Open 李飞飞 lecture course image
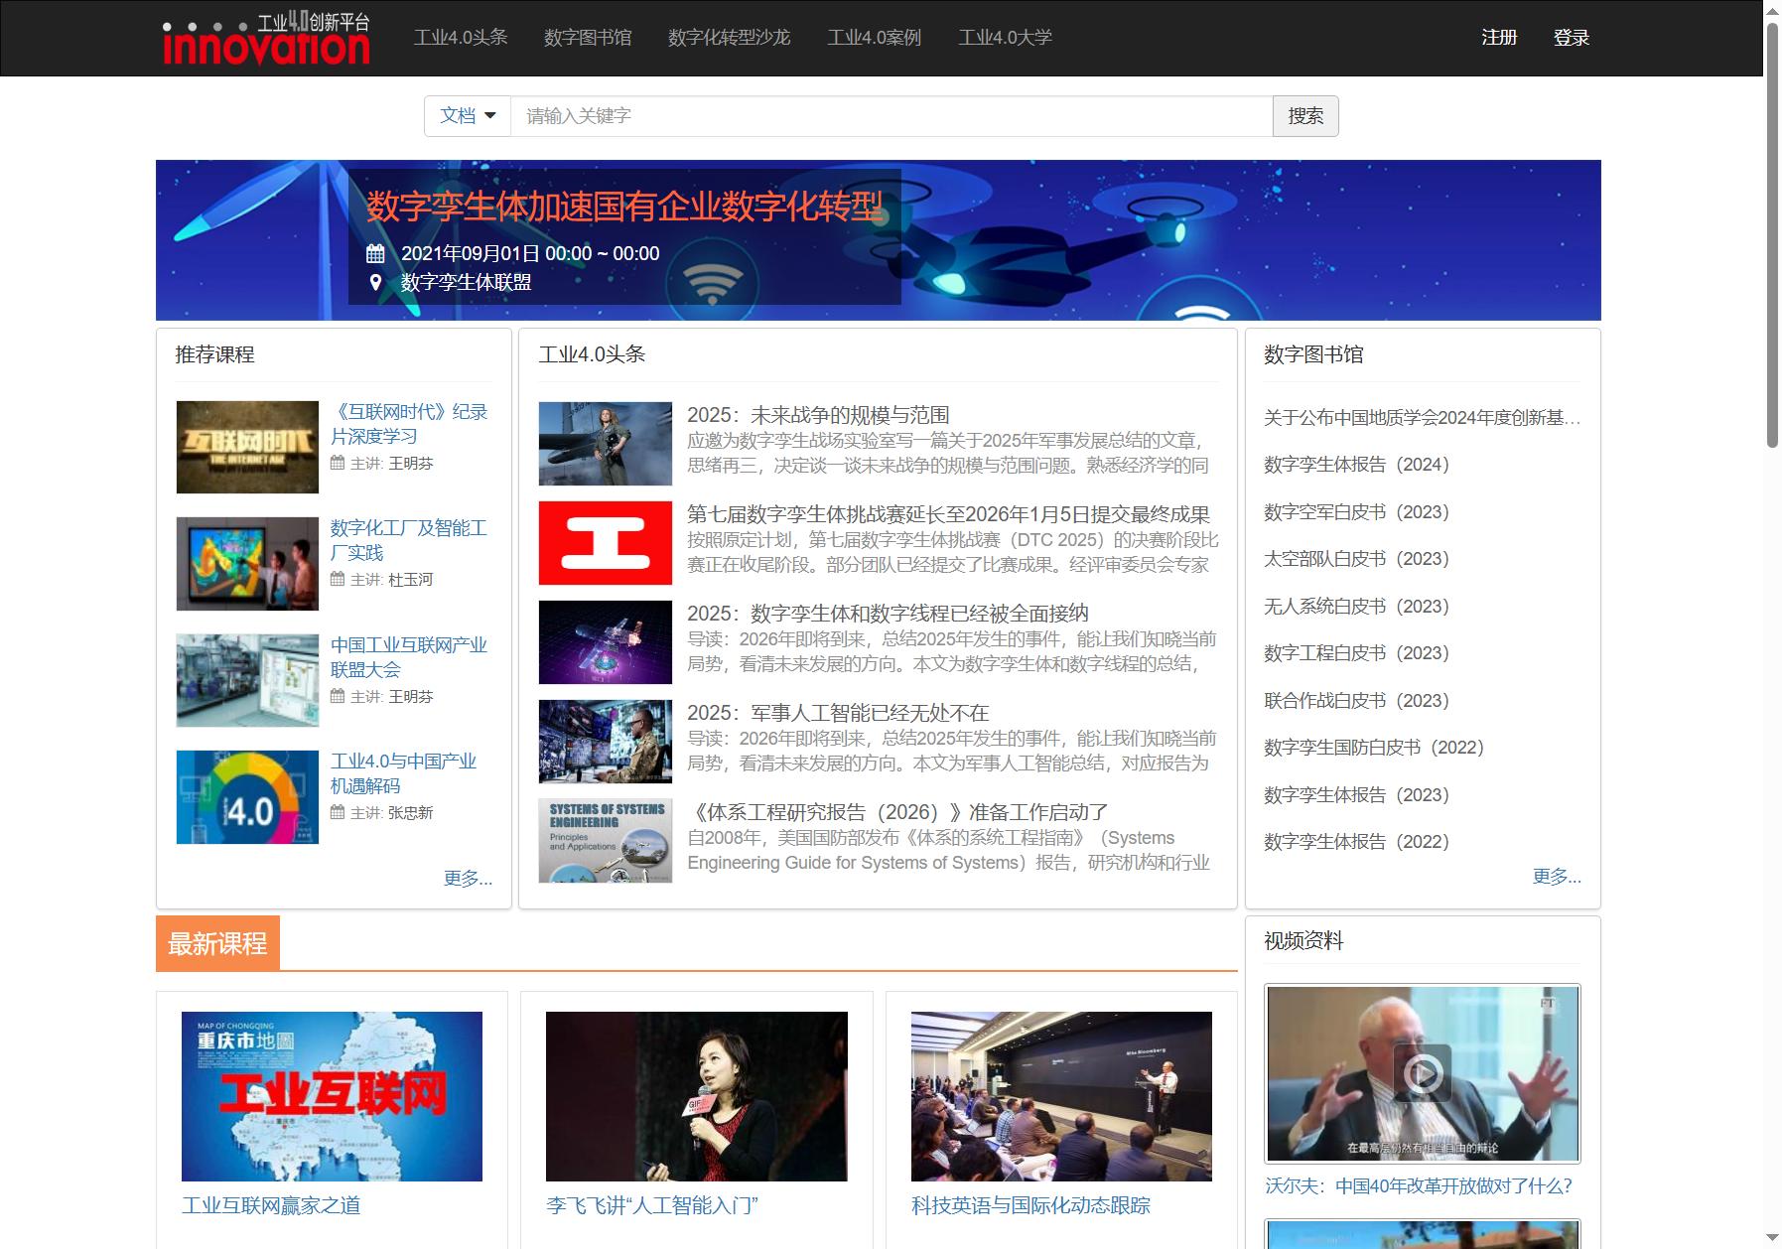The image size is (1782, 1249). point(697,1096)
